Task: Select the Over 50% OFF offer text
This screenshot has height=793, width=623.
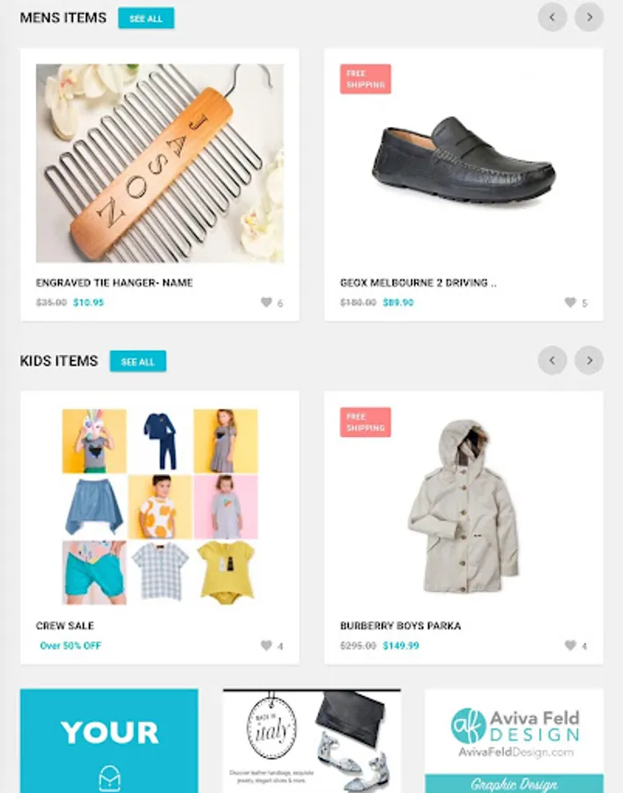Action: [70, 645]
